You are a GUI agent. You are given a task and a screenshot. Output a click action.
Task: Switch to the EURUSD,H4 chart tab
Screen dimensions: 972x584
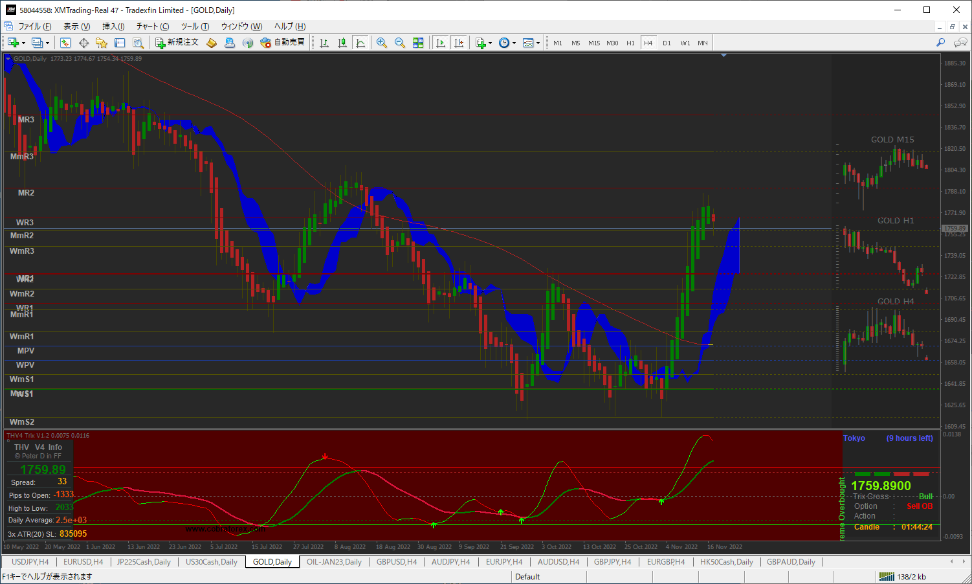pos(83,562)
